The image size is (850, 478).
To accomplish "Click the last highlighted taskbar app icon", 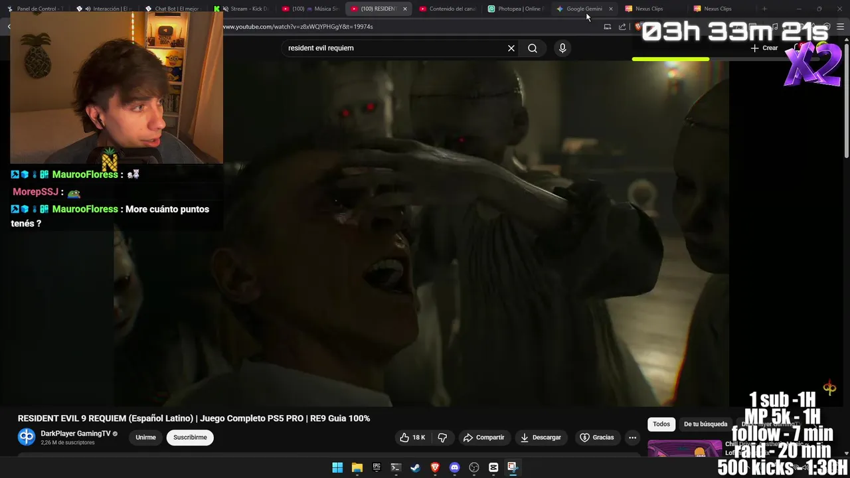I will pyautogui.click(x=513, y=467).
